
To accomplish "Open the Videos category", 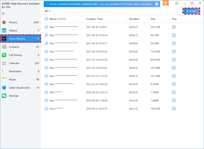I will click(13, 31).
